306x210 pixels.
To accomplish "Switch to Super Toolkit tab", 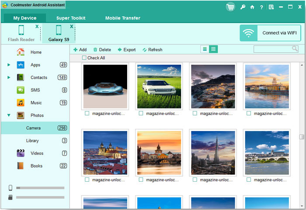I will pos(71,18).
